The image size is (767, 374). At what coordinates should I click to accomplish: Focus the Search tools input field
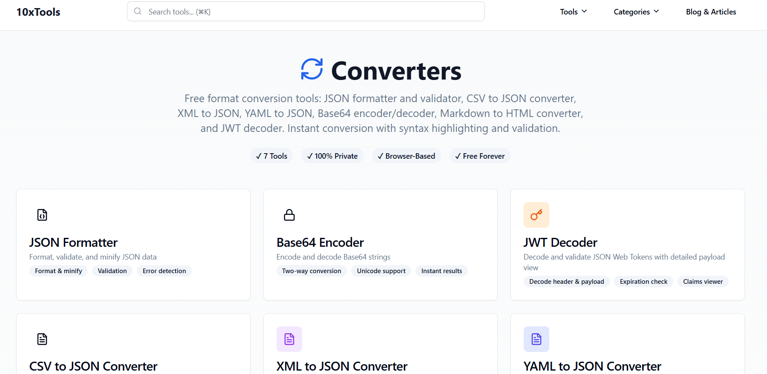306,11
